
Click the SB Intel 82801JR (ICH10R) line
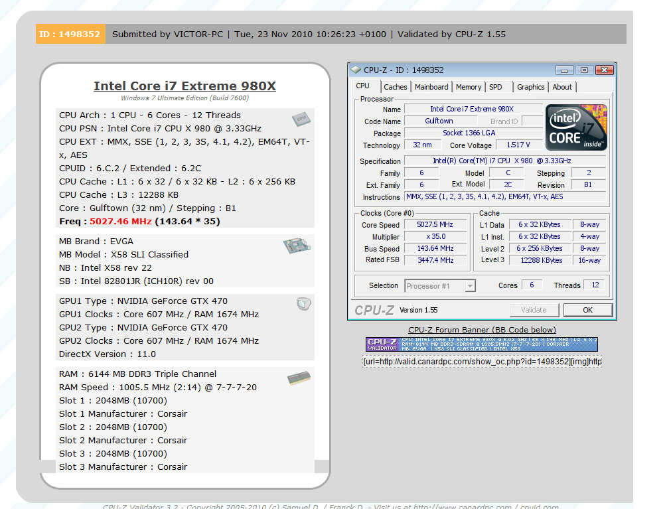pos(137,281)
